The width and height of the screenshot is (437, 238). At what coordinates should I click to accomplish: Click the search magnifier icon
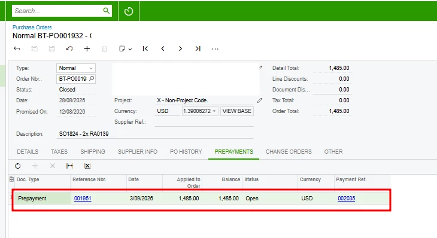coord(106,11)
